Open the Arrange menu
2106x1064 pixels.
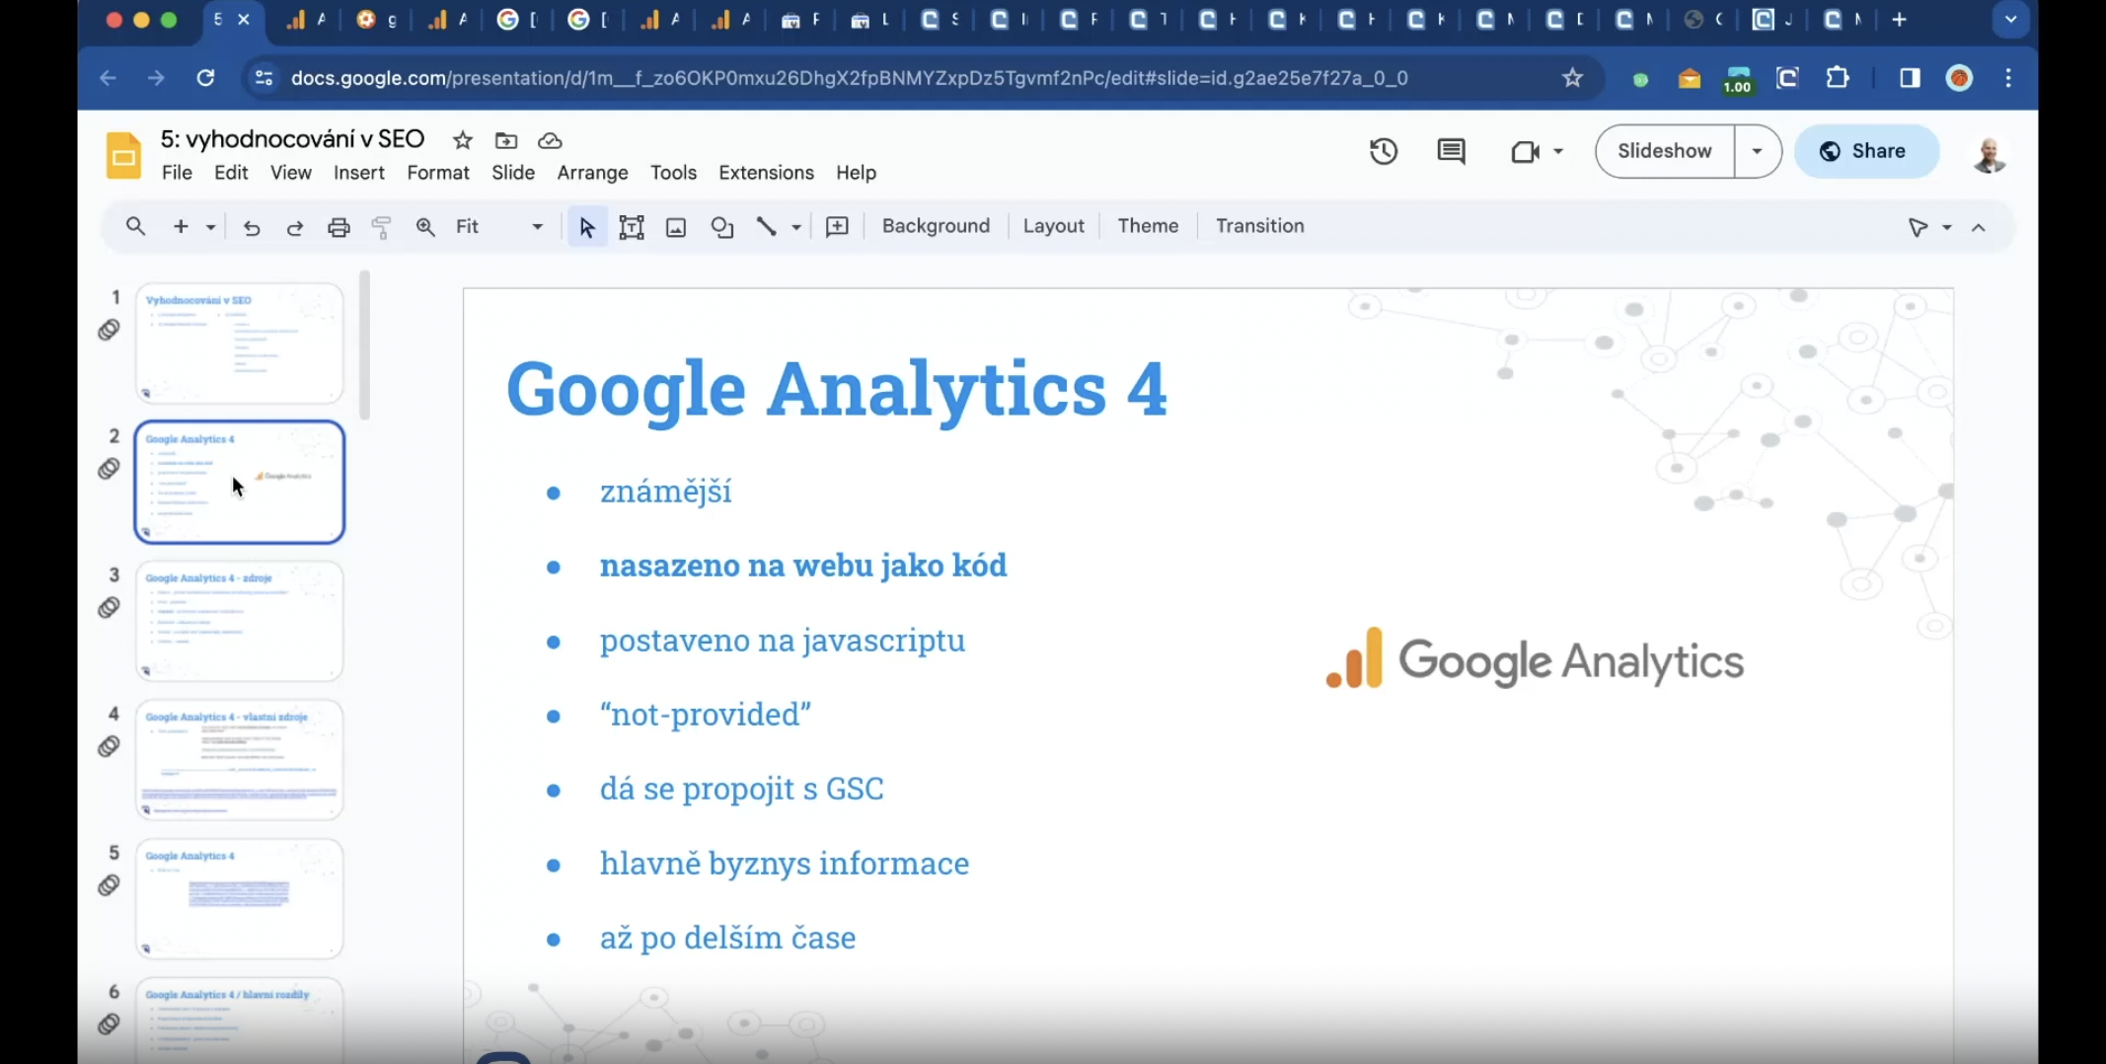592,173
